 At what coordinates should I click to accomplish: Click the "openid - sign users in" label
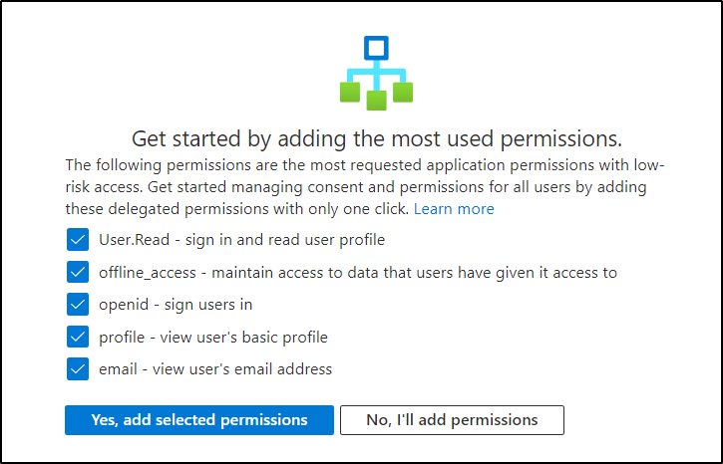click(x=176, y=305)
